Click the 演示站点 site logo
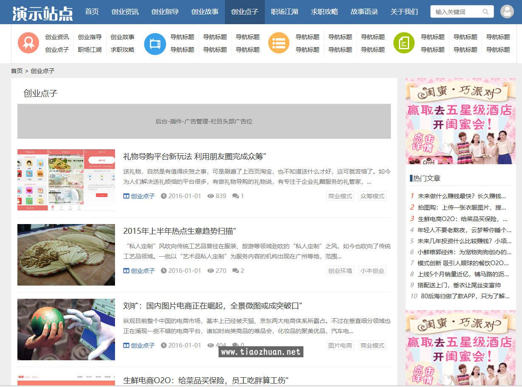This screenshot has width=522, height=387. click(x=42, y=13)
